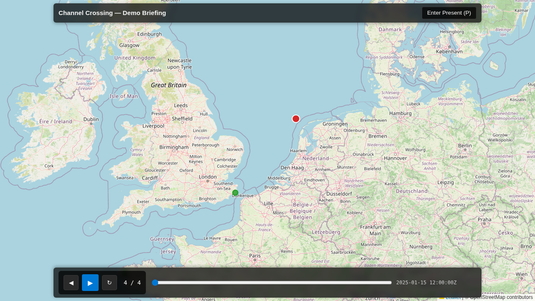Image resolution: width=535 pixels, height=301 pixels.
Task: Click the London label on map
Action: pos(208,177)
